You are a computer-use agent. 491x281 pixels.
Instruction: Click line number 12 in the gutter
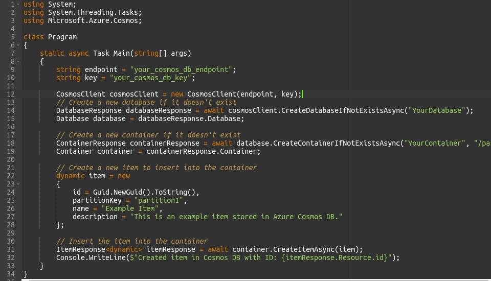tap(11, 94)
